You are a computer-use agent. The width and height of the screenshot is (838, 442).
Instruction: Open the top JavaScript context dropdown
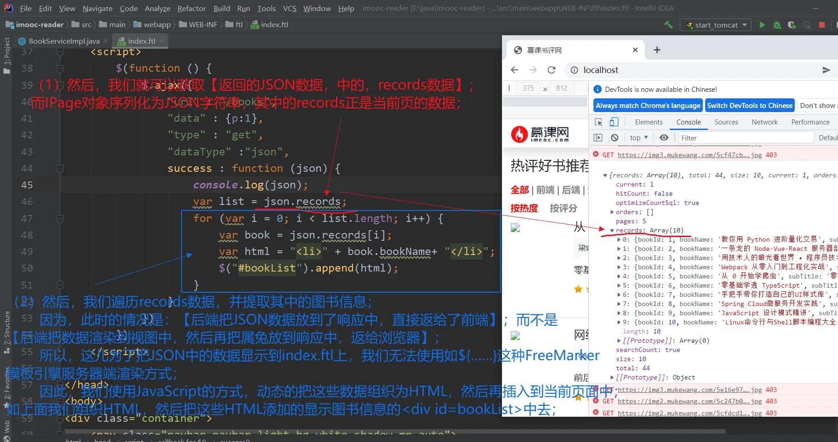(x=638, y=138)
